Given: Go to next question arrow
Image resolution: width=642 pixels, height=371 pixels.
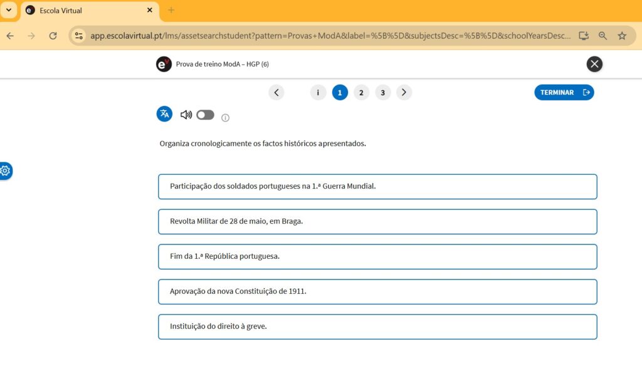Looking at the screenshot, I should coord(404,93).
